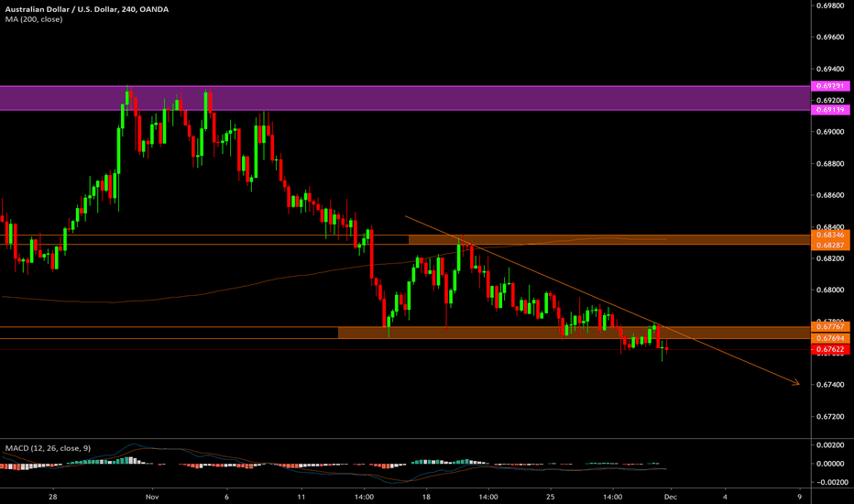Click the -0.00200 value on MACD scale

coord(830,481)
